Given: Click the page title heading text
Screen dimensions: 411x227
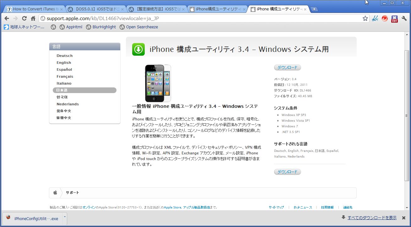Looking at the screenshot, I should 239,49.
